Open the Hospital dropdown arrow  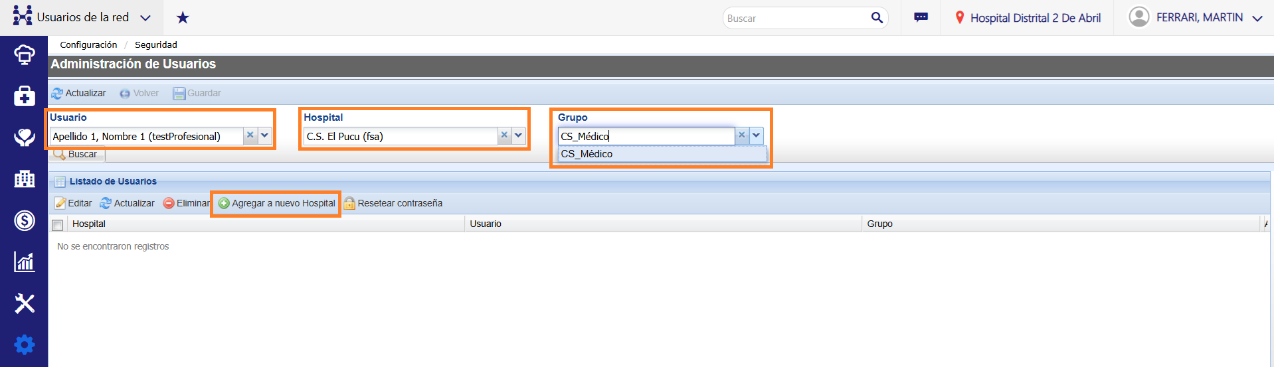click(x=518, y=135)
